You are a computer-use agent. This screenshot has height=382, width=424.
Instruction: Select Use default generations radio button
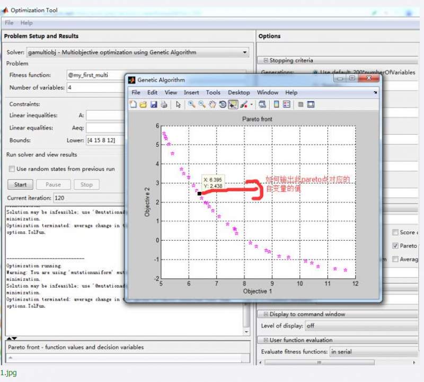[315, 73]
